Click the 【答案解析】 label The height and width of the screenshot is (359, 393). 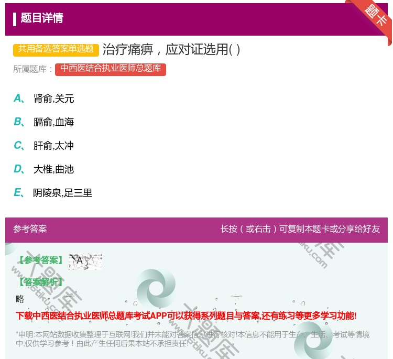[x=41, y=282]
